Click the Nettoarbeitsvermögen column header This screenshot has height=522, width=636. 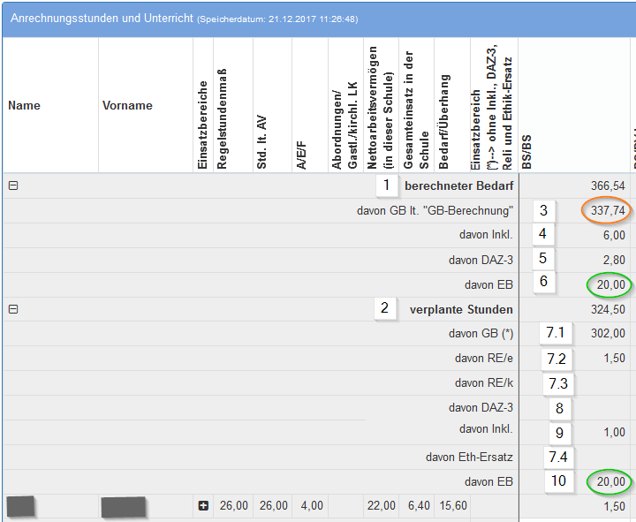380,104
